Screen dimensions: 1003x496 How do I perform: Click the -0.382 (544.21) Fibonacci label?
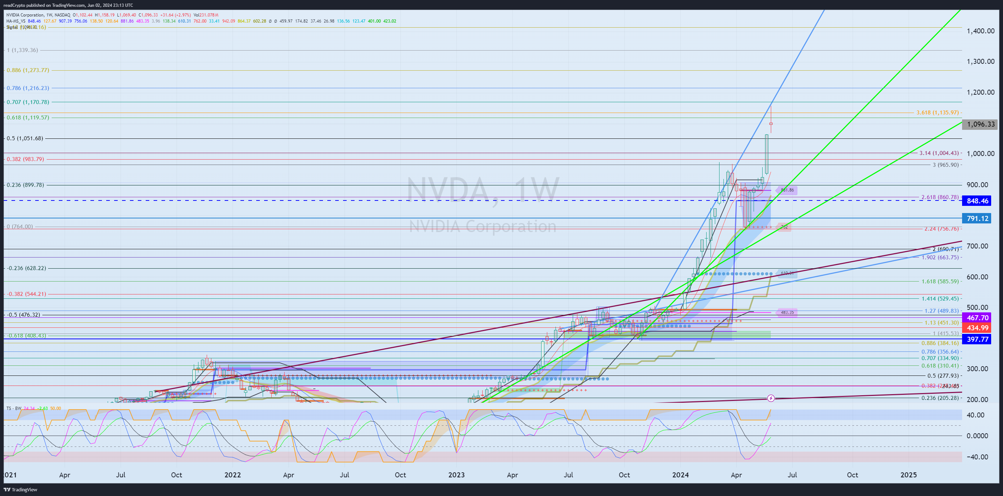pyautogui.click(x=27, y=294)
